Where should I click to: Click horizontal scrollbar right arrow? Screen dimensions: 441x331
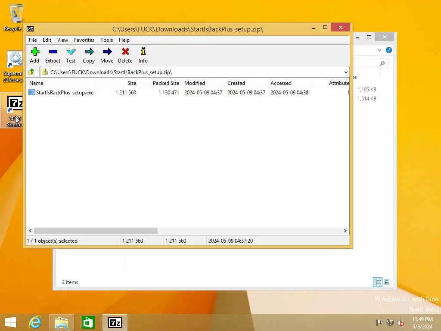pyautogui.click(x=345, y=231)
